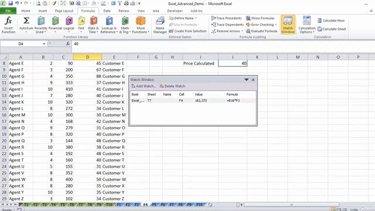Switch to the Add-Ins ribbon tab
The width and height of the screenshot is (375, 211).
(196, 11)
